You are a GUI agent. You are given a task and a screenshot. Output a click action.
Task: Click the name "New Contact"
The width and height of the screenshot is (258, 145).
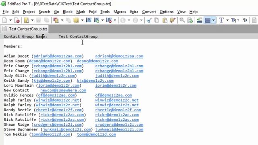pyautogui.click(x=16, y=90)
